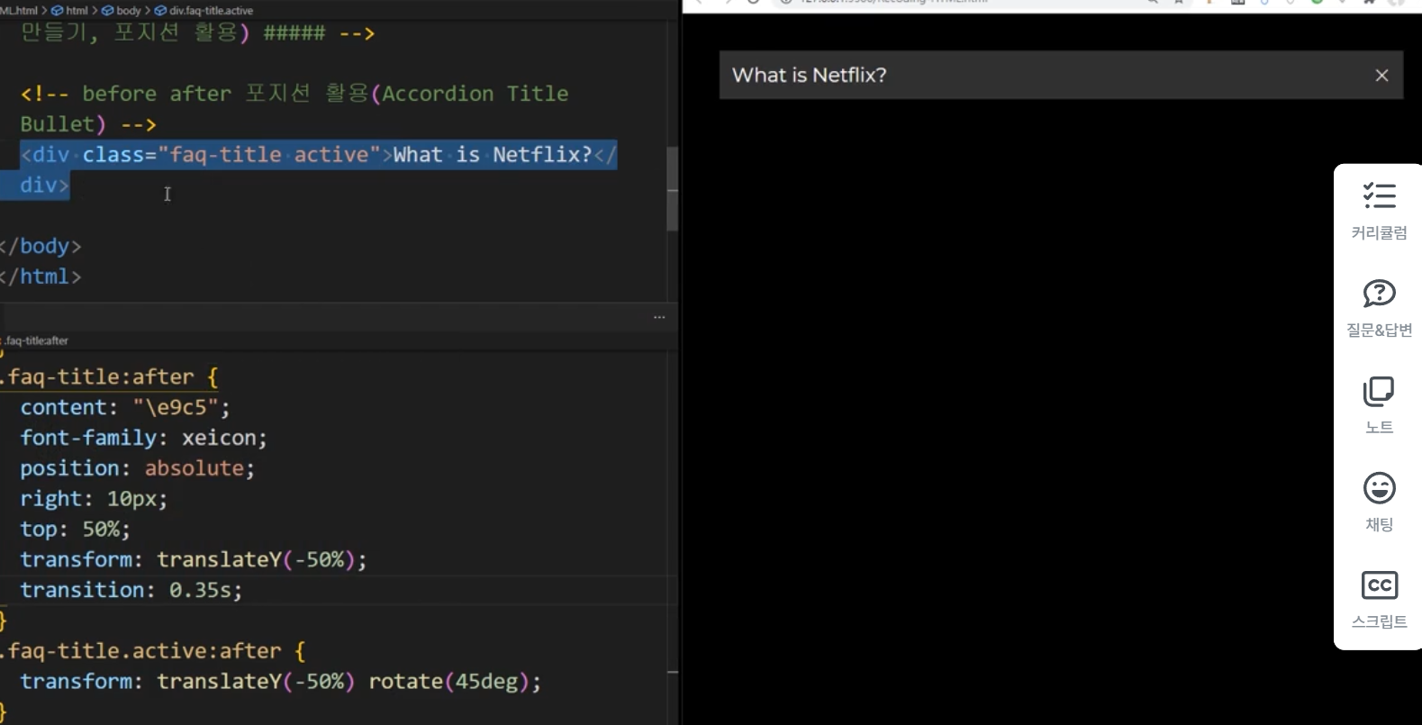Select '.faq-title:after' breadcrumb in CSS pane

pyautogui.click(x=35, y=340)
